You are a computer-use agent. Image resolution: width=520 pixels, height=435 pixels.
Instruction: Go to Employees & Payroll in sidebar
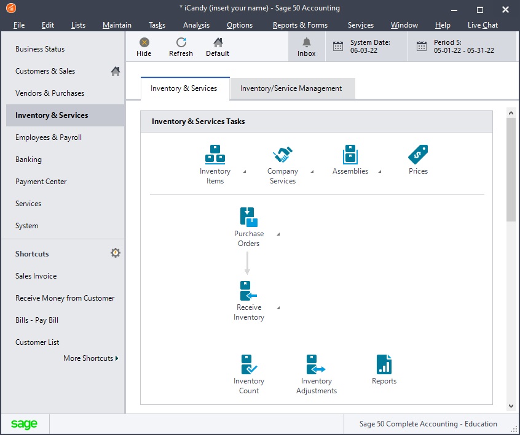49,137
